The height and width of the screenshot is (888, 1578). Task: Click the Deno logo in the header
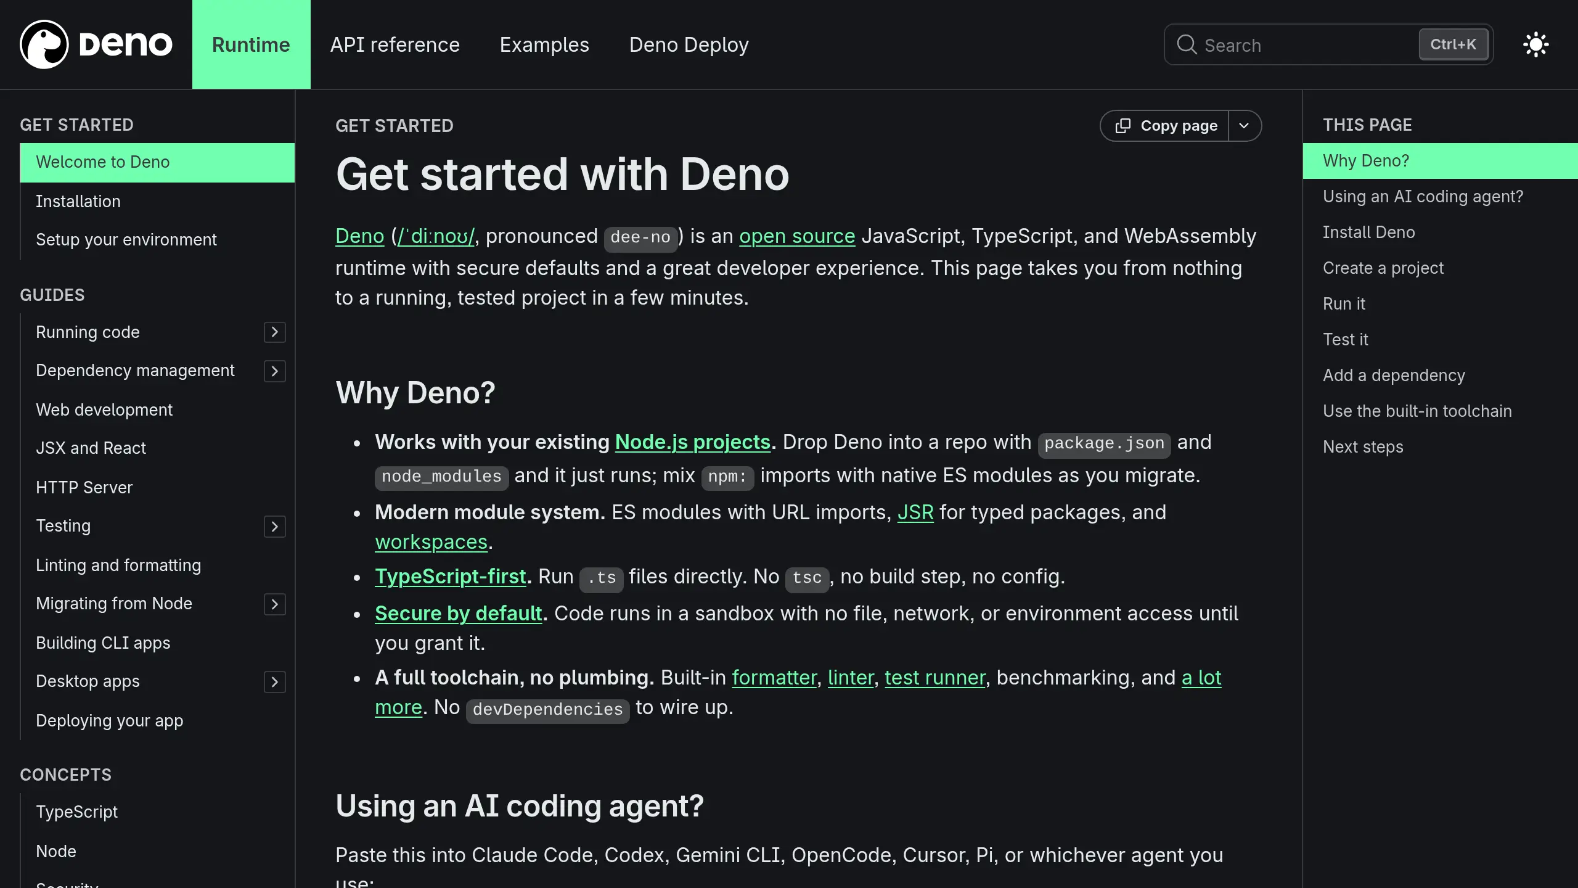(96, 44)
